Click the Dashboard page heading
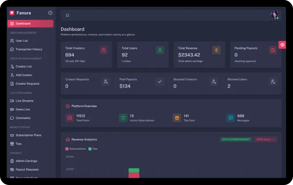This screenshot has width=293, height=185. point(73,29)
